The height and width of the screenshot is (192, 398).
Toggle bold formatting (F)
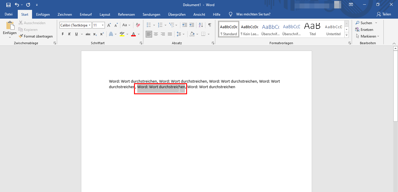pos(63,34)
